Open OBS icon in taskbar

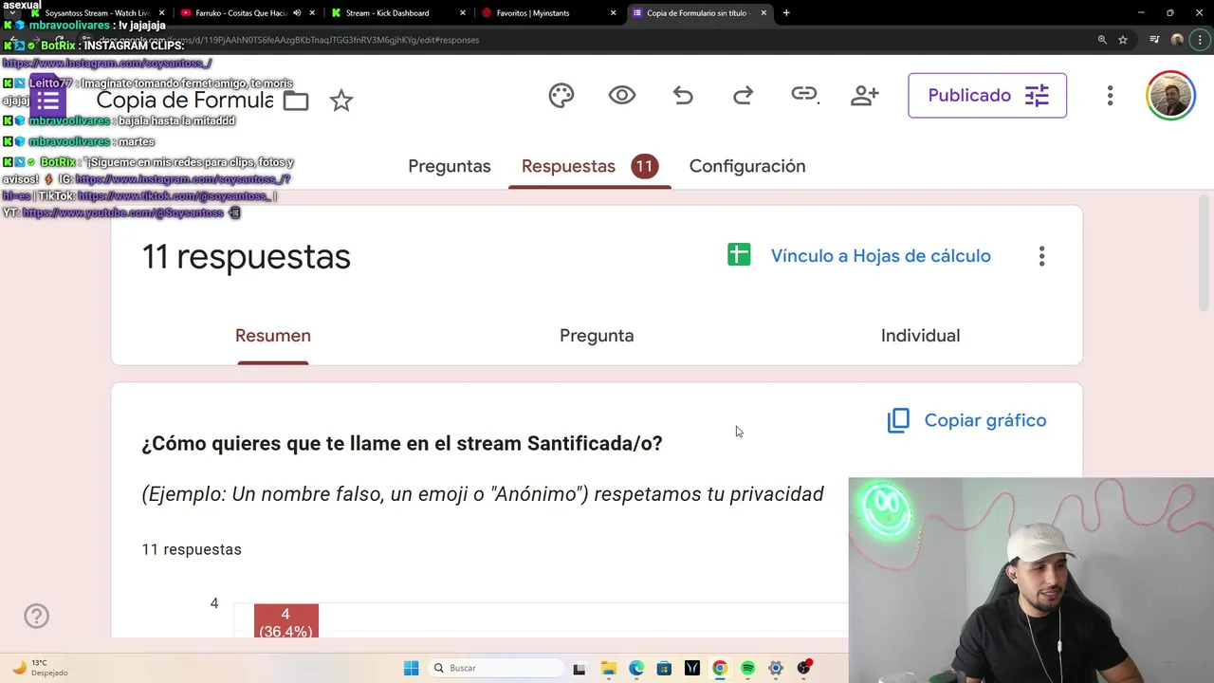tap(804, 668)
